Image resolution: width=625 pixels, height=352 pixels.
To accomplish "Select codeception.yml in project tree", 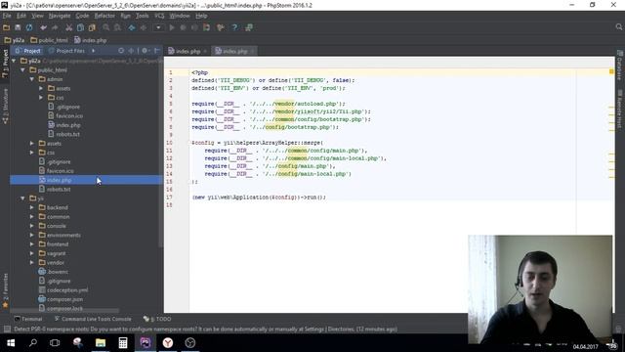I will pos(67,290).
